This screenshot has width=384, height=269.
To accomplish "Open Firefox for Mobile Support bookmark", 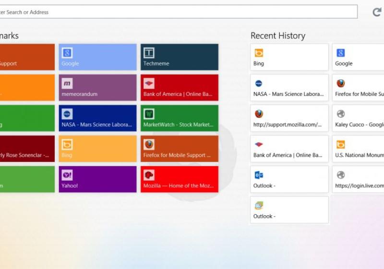I will tap(179, 149).
